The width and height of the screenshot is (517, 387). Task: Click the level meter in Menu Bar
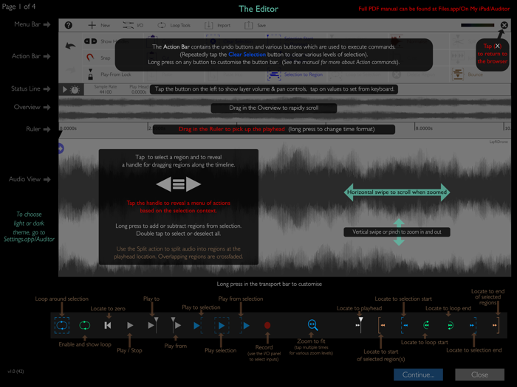[477, 25]
